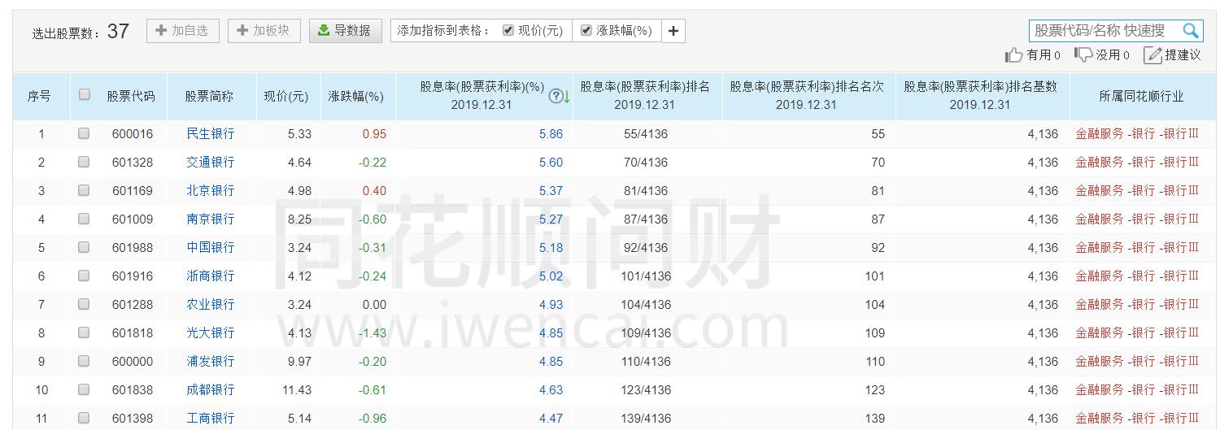Click the 导数据 export button
Image resolution: width=1220 pixels, height=430 pixels.
[346, 31]
